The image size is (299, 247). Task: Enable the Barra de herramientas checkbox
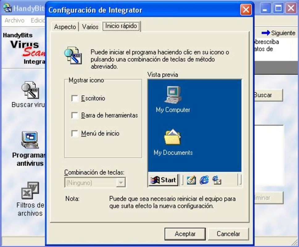point(75,115)
